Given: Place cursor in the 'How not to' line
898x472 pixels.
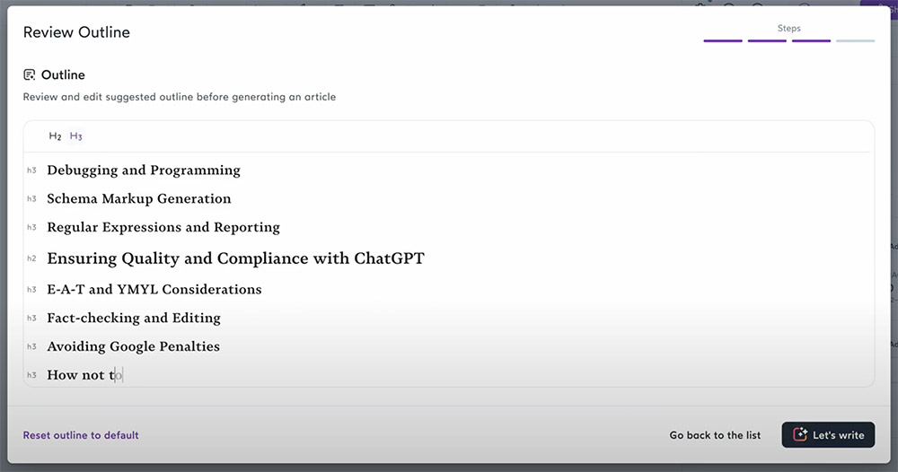Looking at the screenshot, I should (84, 375).
